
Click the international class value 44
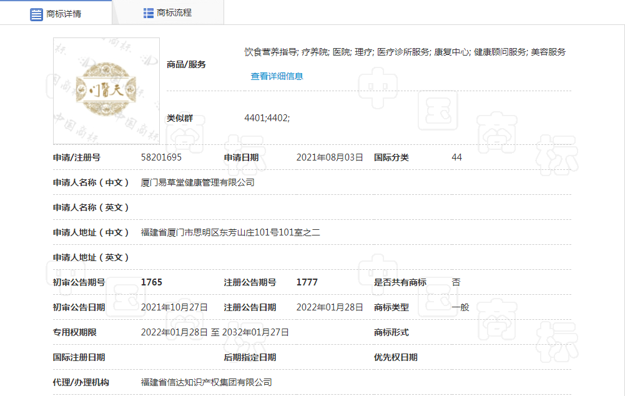[x=456, y=157]
